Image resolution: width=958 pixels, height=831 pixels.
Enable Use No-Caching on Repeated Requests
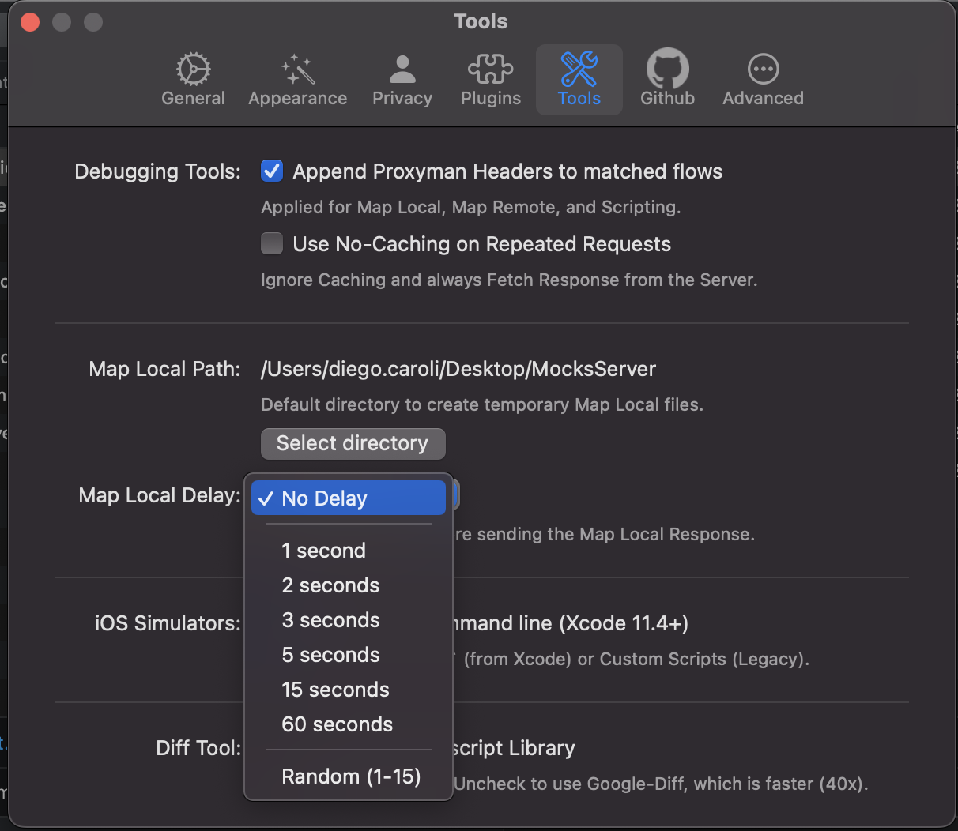tap(272, 243)
